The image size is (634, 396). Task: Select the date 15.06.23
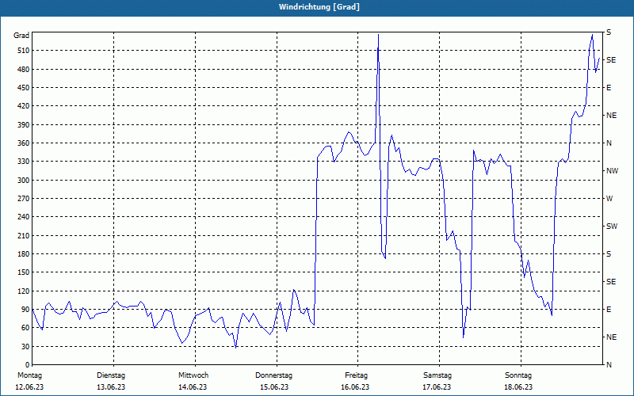point(274,387)
